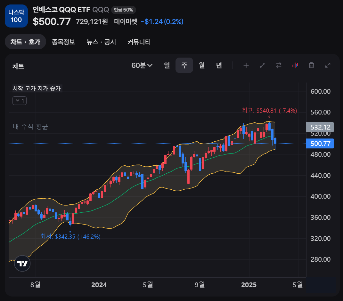The image size is (343, 301).
Task: Select the 일 daily timeframe
Action: tap(167, 65)
